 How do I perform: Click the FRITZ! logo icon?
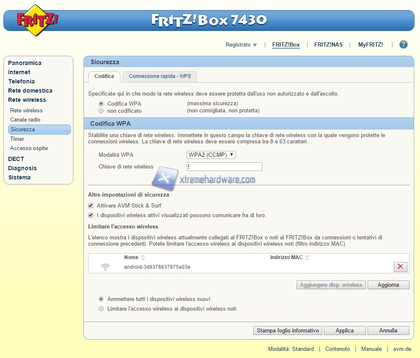tap(37, 20)
